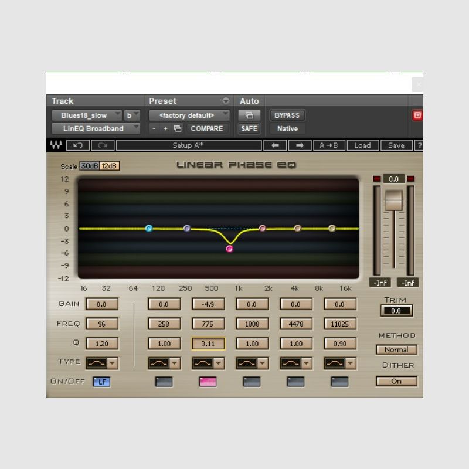Save the current EQ setup
The image size is (469, 469).
[396, 145]
